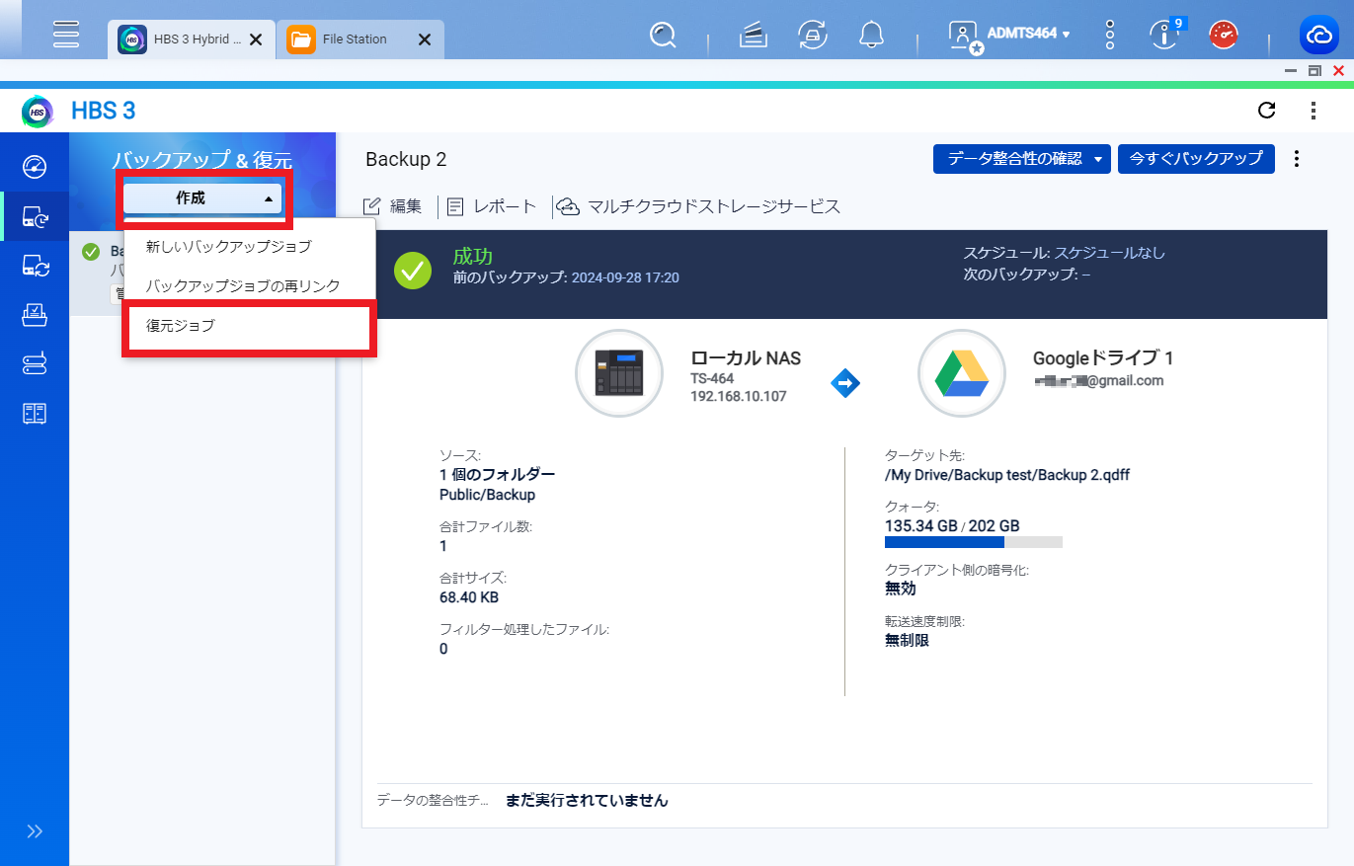Click the green success checkmark status icon
1354x866 pixels.
coord(413,270)
